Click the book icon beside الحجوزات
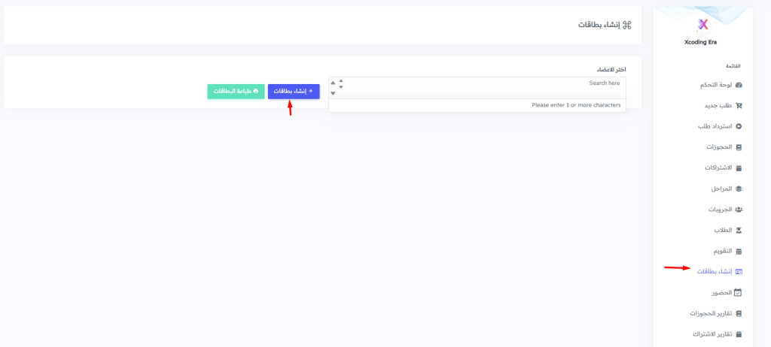This screenshot has height=347, width=771. 738,147
